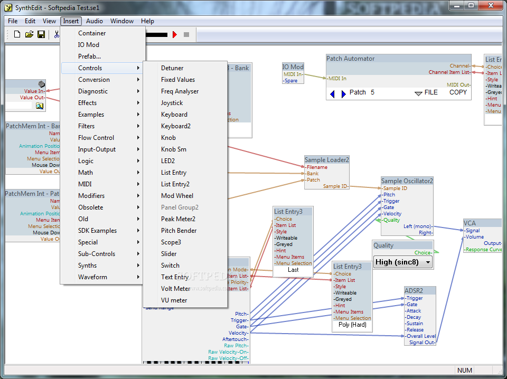507x379 pixels.
Task: Expand the Effects submenu
Action: (102, 103)
